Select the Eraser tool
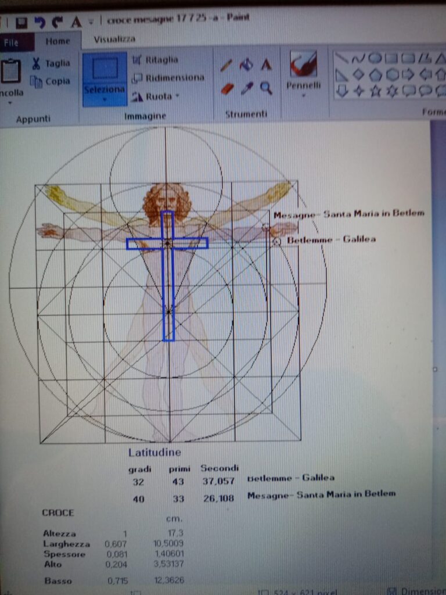The width and height of the screenshot is (446, 595). [227, 89]
